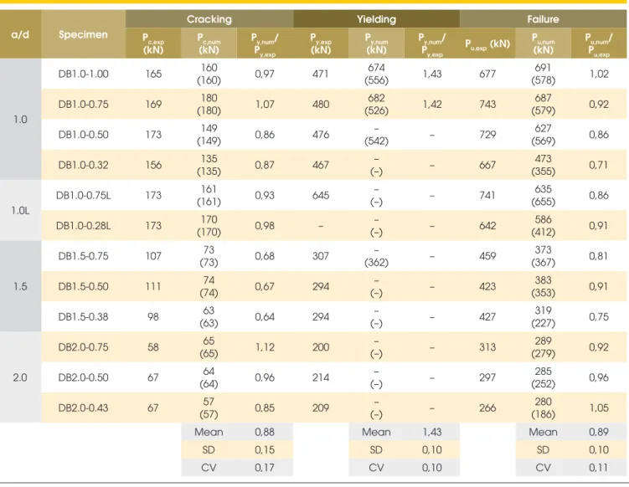Click cracking ratio 0,97
This screenshot has height=487, width=629.
[265, 74]
